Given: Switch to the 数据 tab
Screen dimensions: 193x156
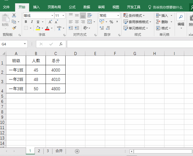Looking at the screenshot, I should click(x=87, y=7).
